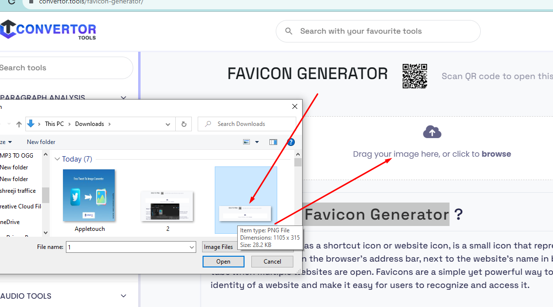Cancel the file selection dialog
The height and width of the screenshot is (307, 553).
click(x=272, y=262)
